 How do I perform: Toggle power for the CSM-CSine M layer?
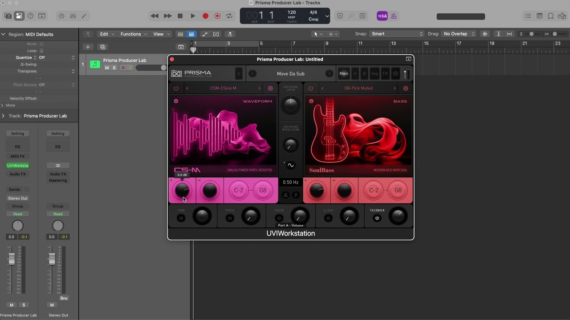176,88
